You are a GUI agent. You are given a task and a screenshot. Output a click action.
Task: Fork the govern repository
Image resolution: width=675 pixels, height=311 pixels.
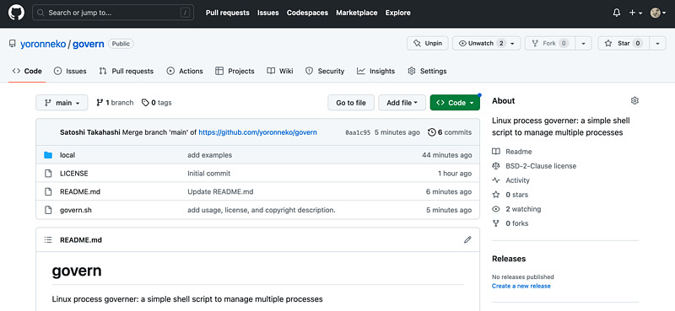(x=550, y=43)
